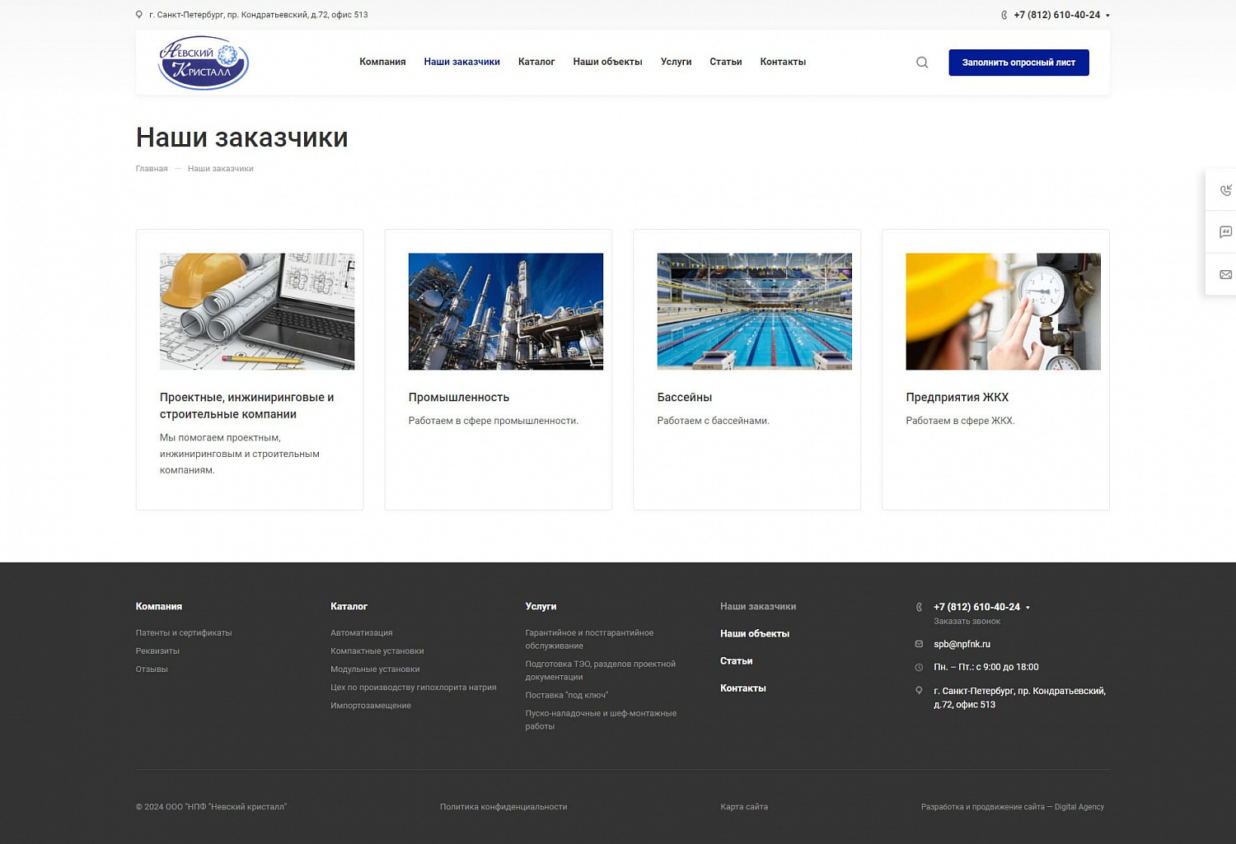Screen dimensions: 1236x844
Task: Open the Каталог menu item
Action: (x=536, y=62)
